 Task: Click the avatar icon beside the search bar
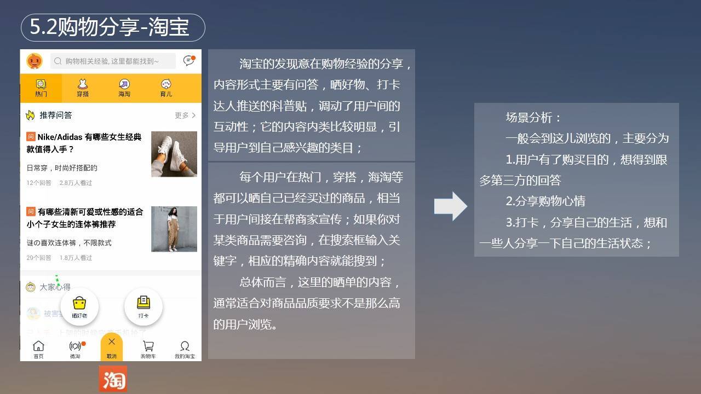[34, 61]
